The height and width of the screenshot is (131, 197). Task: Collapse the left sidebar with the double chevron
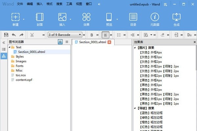tap(4, 42)
